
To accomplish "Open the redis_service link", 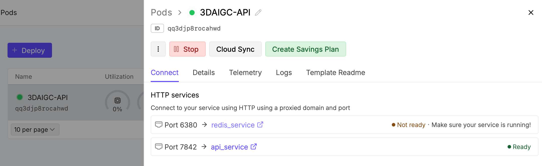I will pos(233,125).
